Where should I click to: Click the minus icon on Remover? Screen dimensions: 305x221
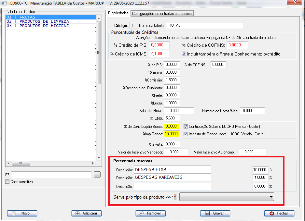pyautogui.click(x=142, y=214)
